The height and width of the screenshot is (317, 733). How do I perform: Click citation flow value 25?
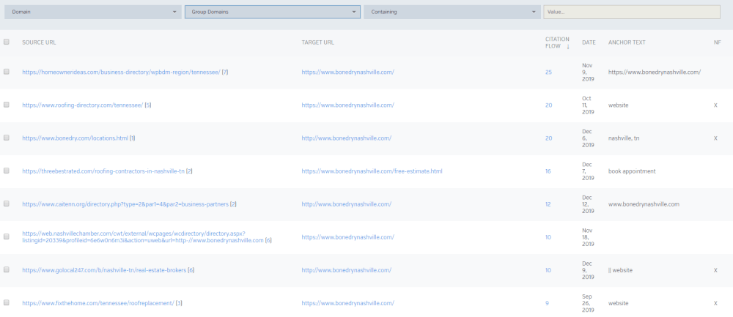point(548,72)
